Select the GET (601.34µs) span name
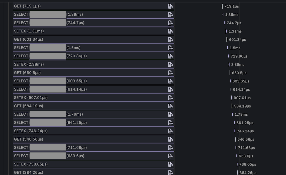 [28, 40]
